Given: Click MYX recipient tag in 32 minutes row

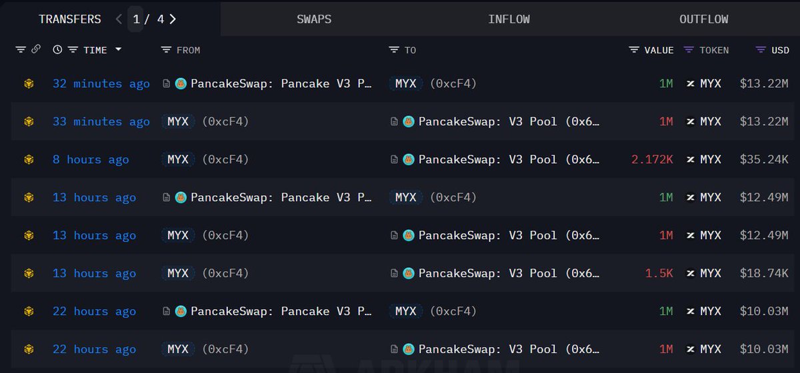Looking at the screenshot, I should tap(405, 84).
